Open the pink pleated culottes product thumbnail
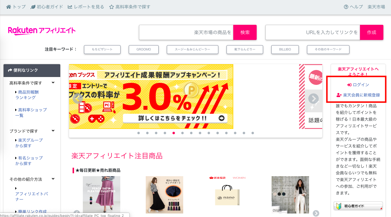Viewport: 391px width, 217px height. coord(102,195)
